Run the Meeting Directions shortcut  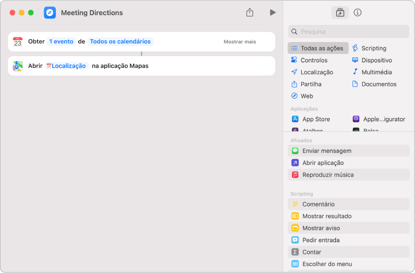pos(273,12)
